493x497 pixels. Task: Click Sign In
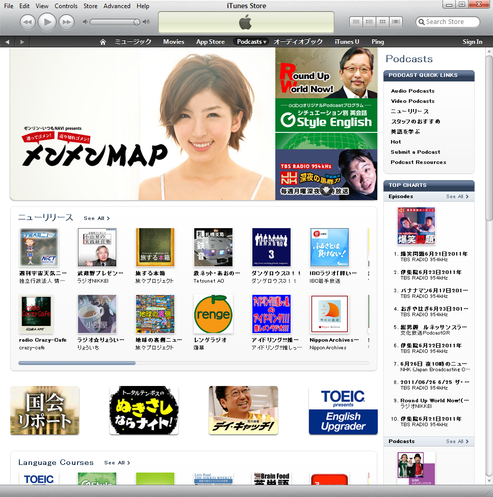click(x=472, y=42)
